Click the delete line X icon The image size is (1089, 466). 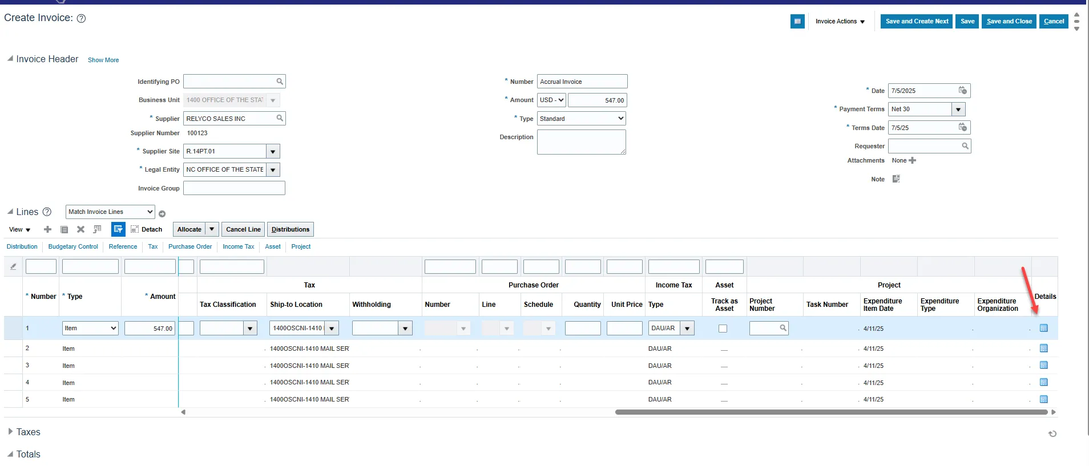(x=80, y=229)
